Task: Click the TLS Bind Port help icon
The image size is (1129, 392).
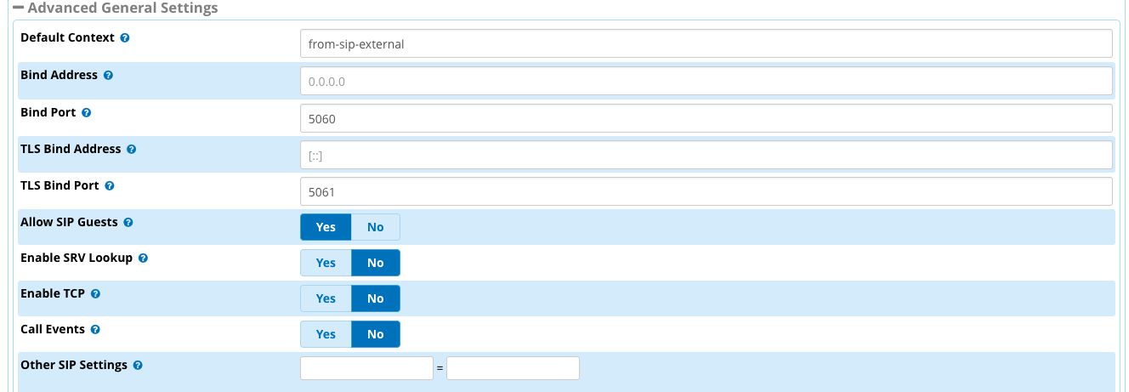Action: (109, 185)
